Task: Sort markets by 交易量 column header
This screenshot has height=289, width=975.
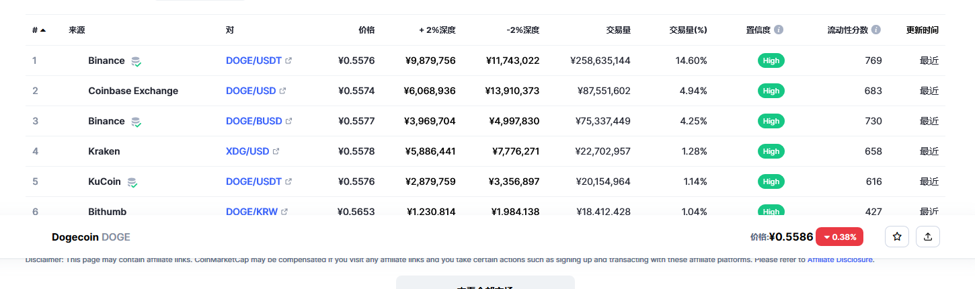Action: (x=617, y=30)
